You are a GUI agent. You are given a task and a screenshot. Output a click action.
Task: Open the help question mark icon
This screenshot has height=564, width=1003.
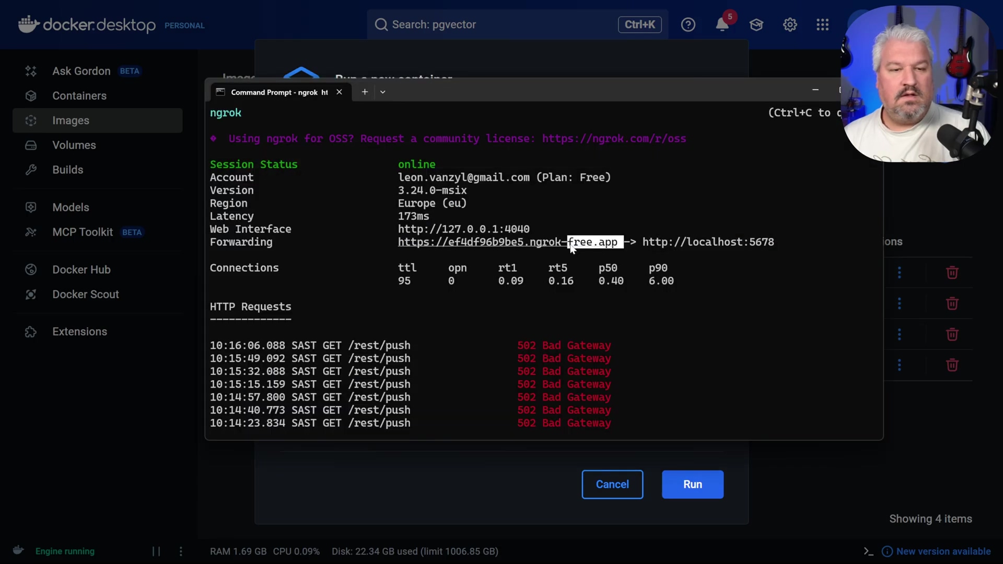pos(688,25)
